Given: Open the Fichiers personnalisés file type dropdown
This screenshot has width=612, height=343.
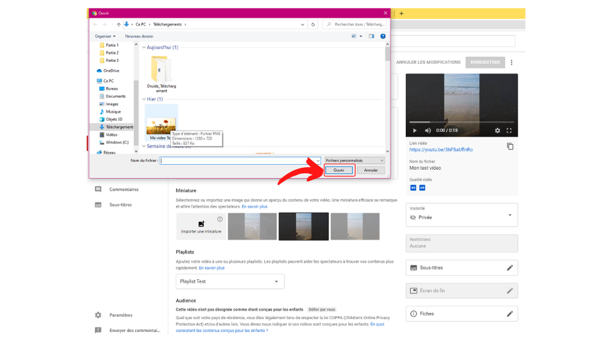Looking at the screenshot, I should (x=354, y=160).
